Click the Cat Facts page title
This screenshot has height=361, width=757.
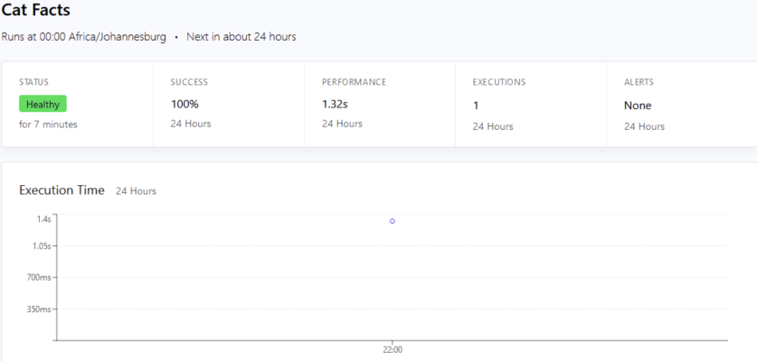[x=35, y=11]
